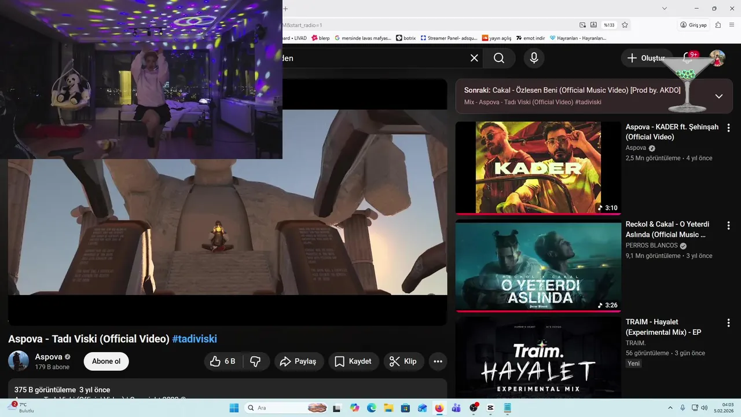
Task: Open the emot indir bookmark
Action: [x=531, y=38]
